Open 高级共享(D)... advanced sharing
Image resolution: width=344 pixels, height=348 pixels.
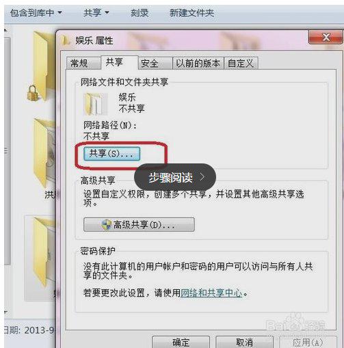[x=139, y=225]
